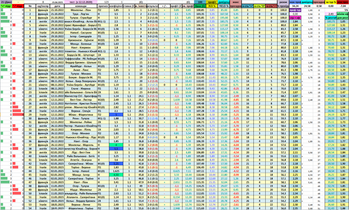Image resolution: width=349 pixels, height=210 pixels.
Task: Select the 'ROI %' yellow header cell
Action: (212, 6)
